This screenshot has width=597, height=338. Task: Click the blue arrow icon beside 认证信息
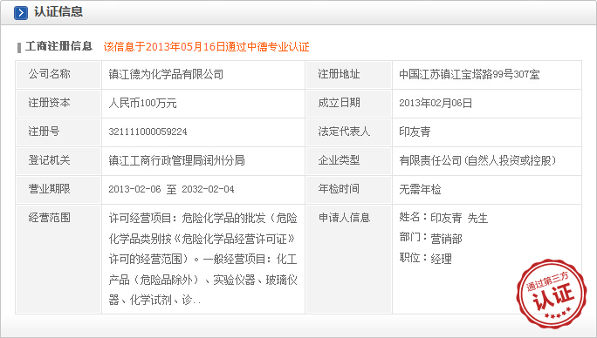21,13
